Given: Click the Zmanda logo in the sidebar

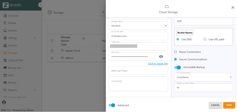Looking at the screenshot, I should point(12,5).
